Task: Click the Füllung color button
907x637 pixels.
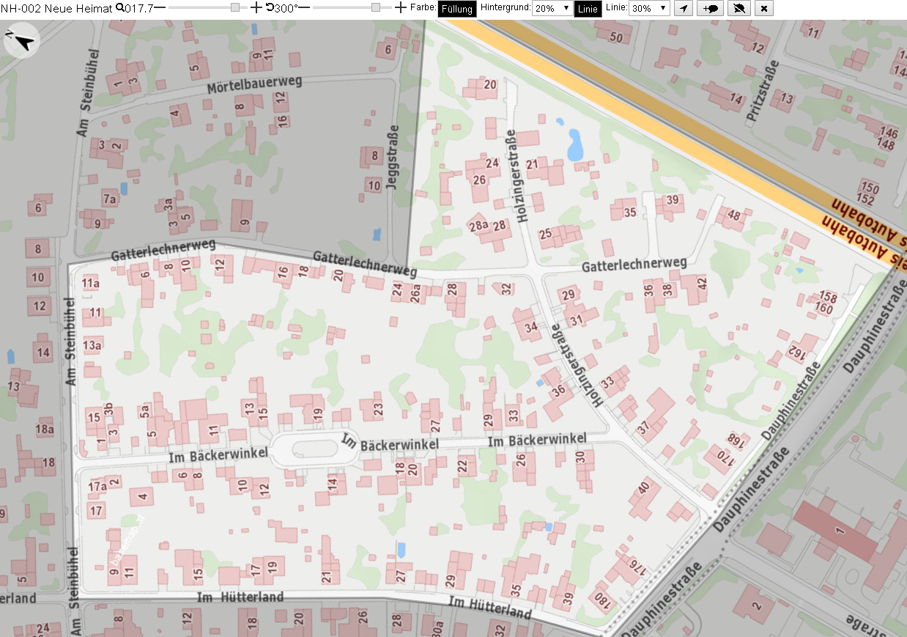Action: pyautogui.click(x=456, y=9)
